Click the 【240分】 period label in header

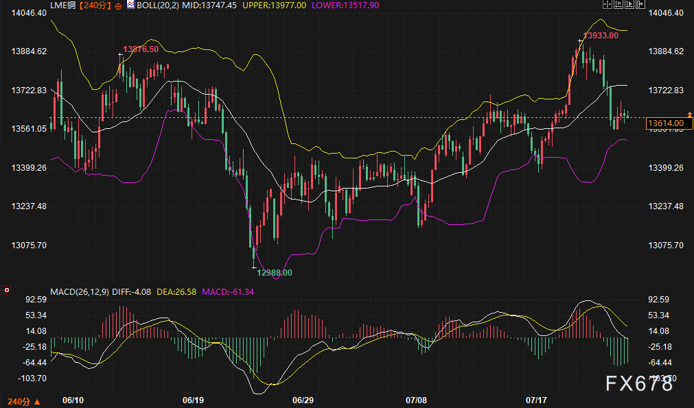point(95,5)
